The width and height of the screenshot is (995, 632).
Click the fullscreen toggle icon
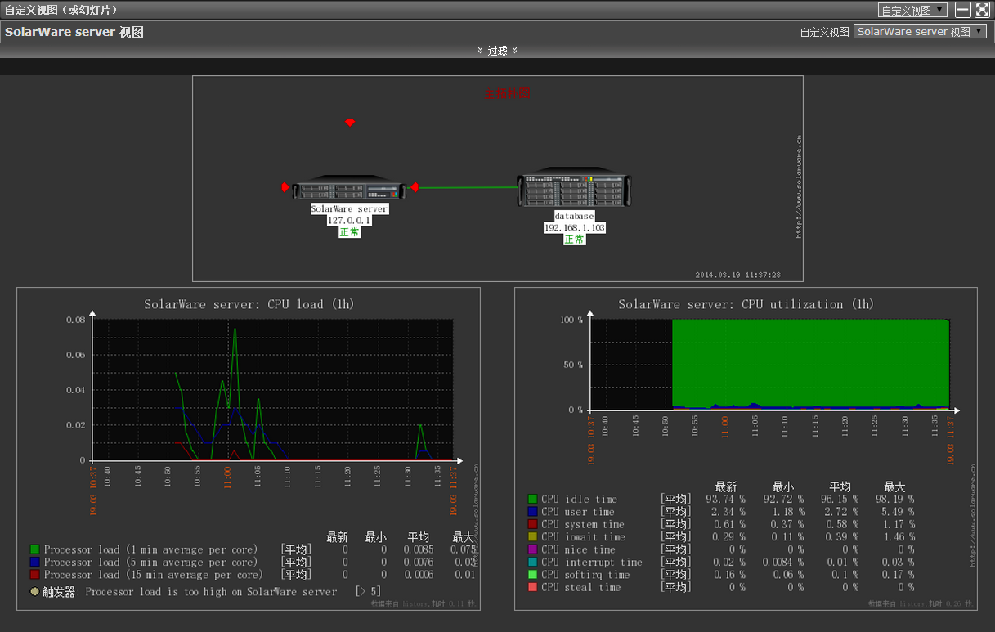(982, 10)
